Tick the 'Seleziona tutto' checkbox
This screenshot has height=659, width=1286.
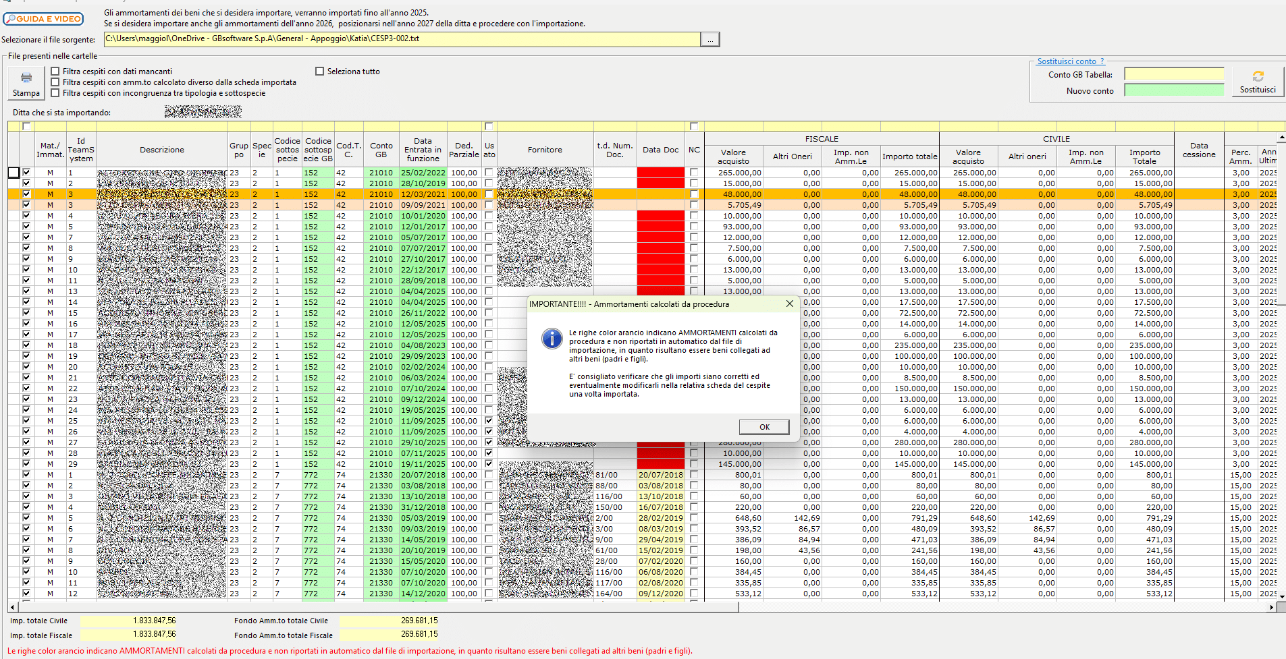320,71
